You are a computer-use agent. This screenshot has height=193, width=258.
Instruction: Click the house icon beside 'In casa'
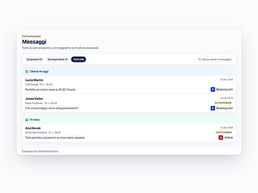[x=27, y=120]
